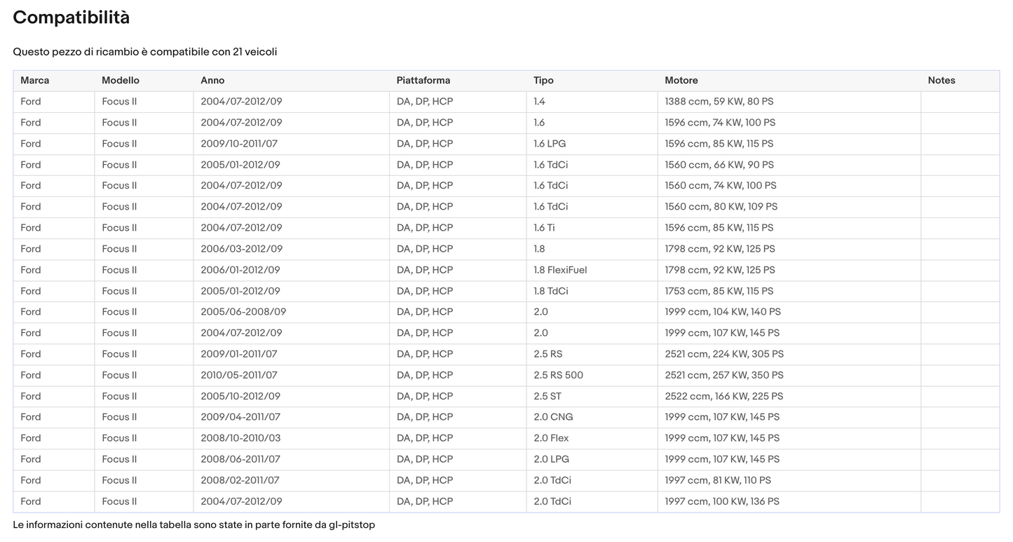Select the 'Compatibilità' heading
The width and height of the screenshot is (1013, 542).
(72, 18)
